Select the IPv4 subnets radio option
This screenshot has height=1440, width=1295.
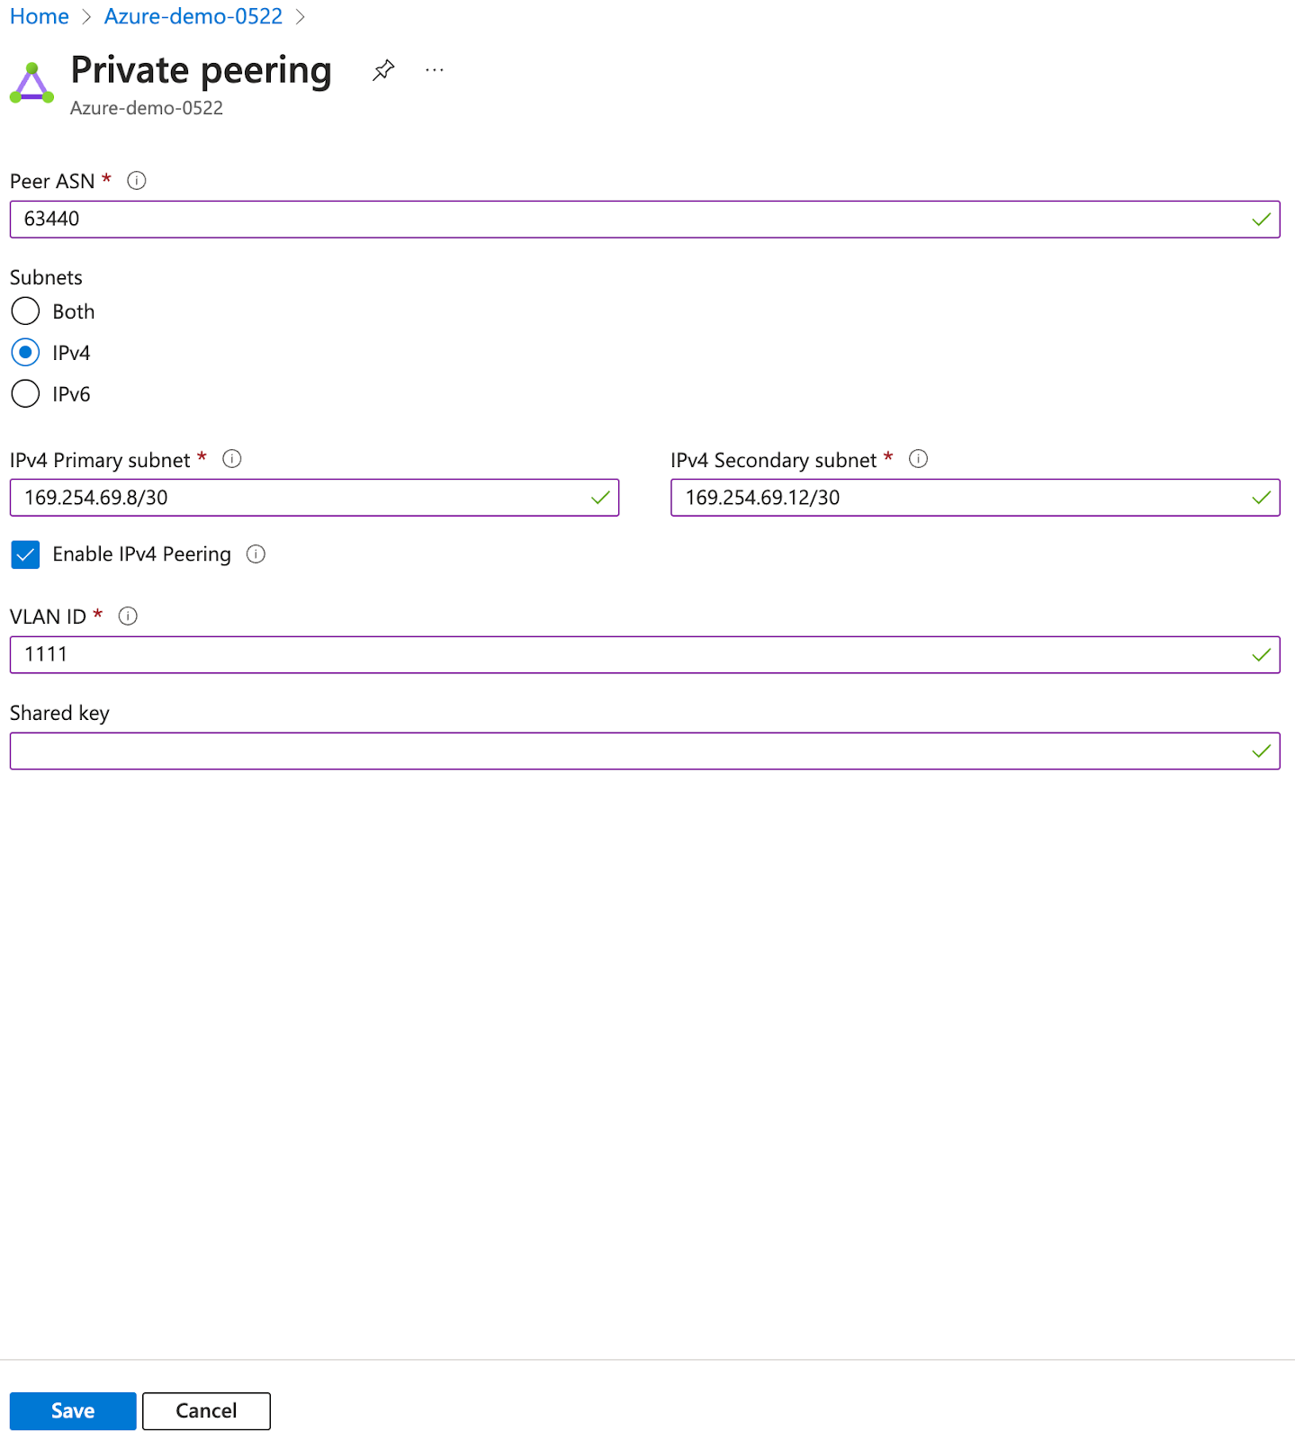pos(25,353)
